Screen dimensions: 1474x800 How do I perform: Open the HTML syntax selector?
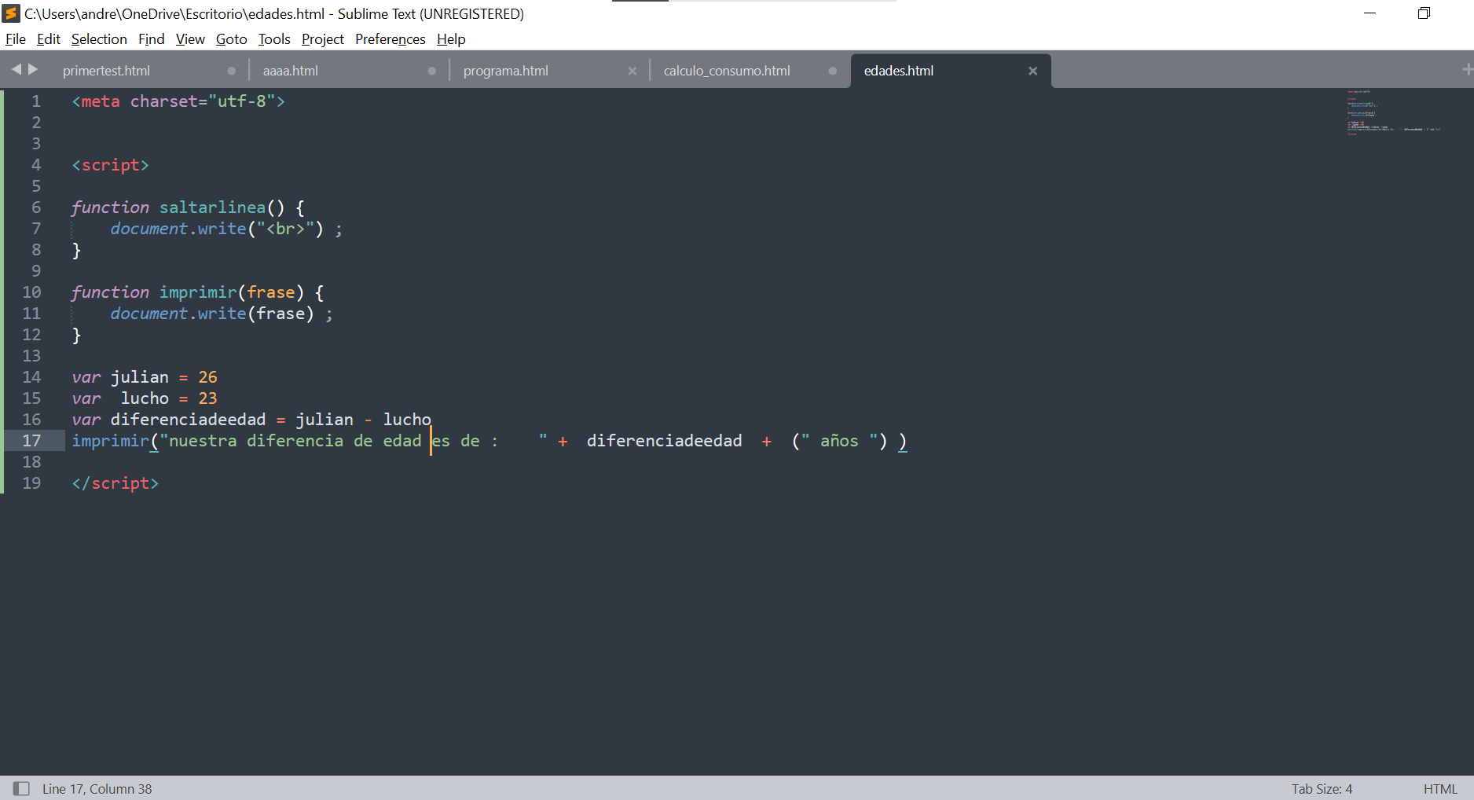[x=1440, y=788]
